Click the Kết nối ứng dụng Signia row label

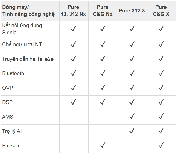22,29
